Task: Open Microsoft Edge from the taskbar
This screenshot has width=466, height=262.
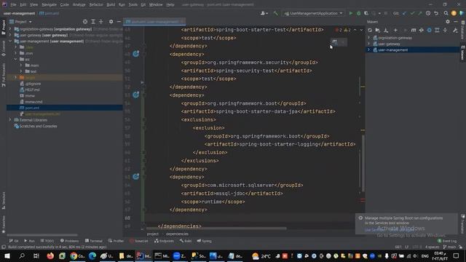Action: [92, 255]
